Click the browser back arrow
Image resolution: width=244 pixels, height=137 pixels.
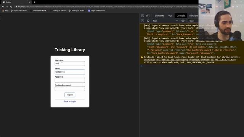[3, 7]
